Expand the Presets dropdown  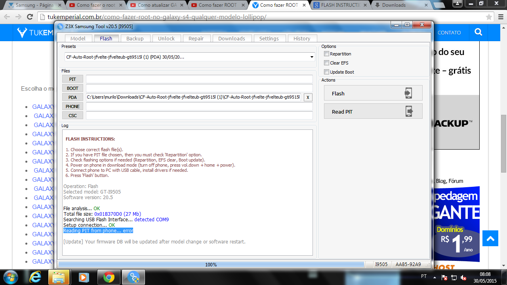point(312,57)
